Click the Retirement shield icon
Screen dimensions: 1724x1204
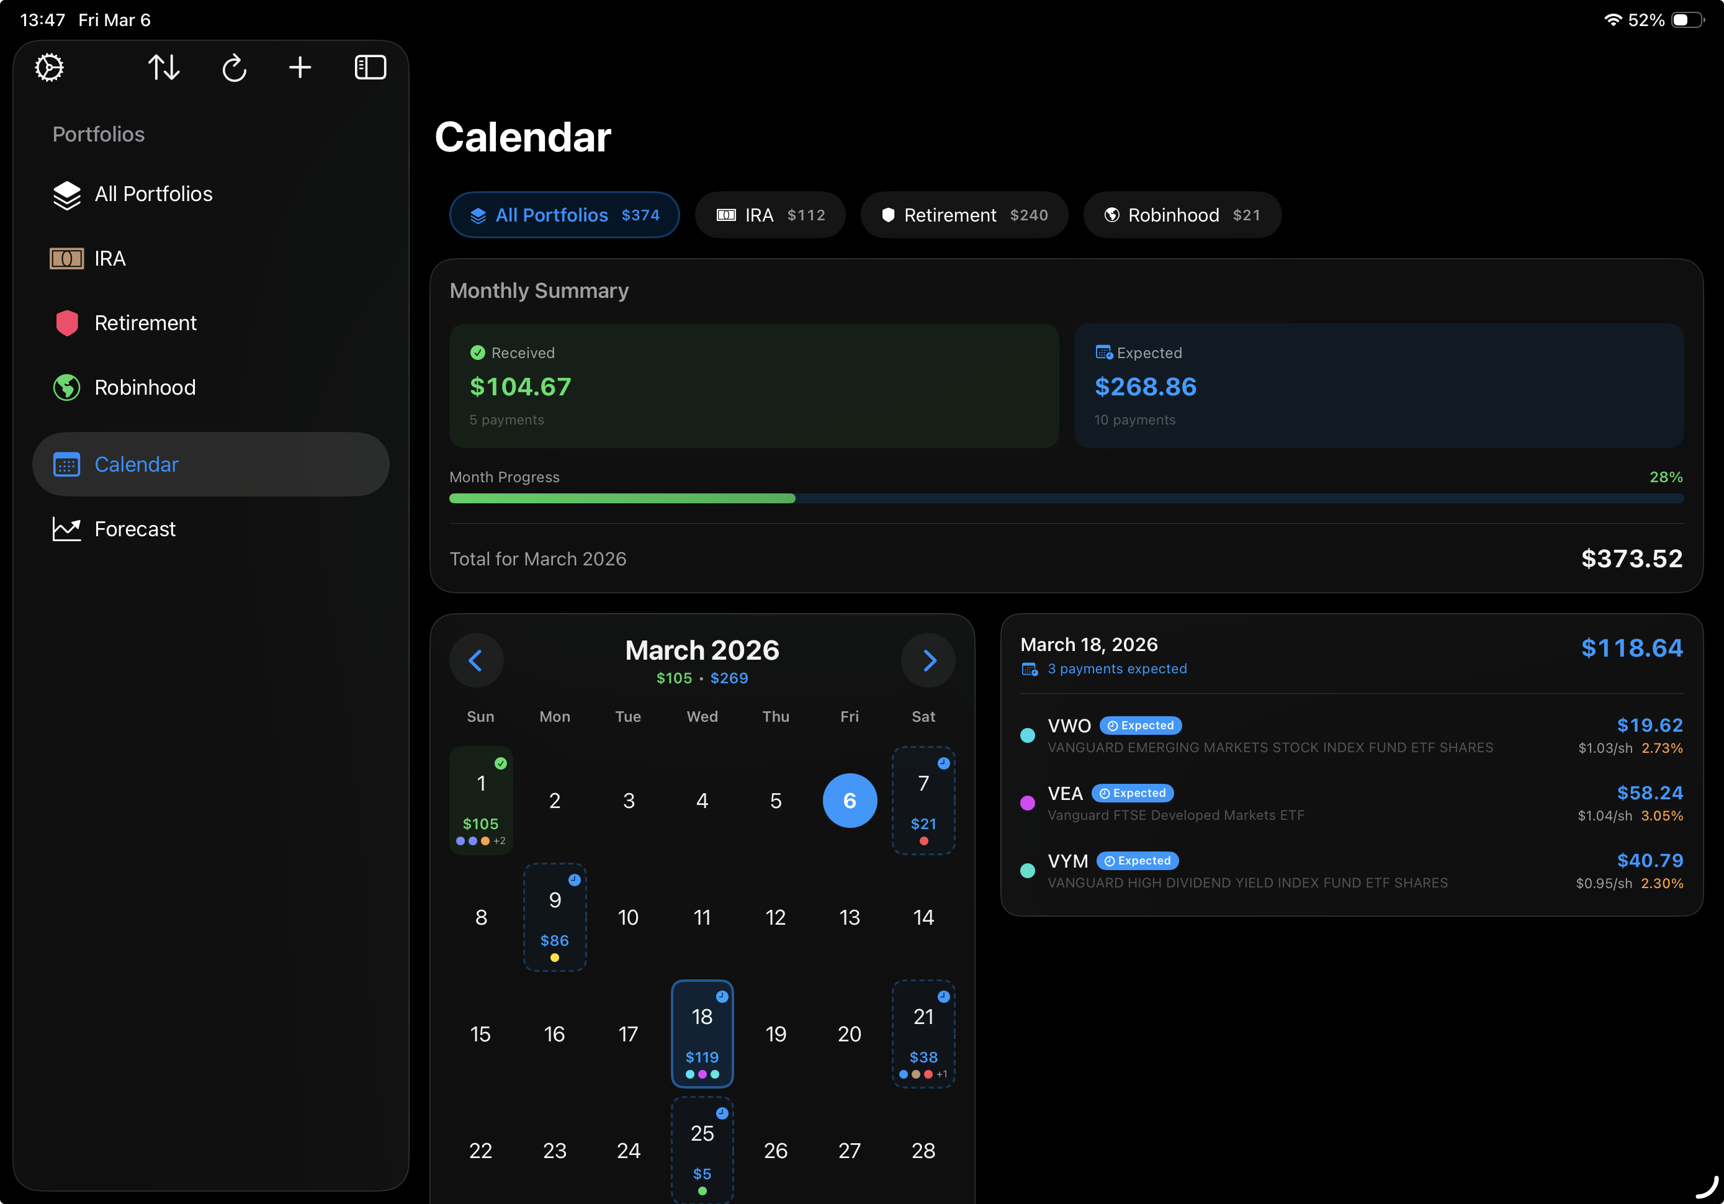pos(67,323)
